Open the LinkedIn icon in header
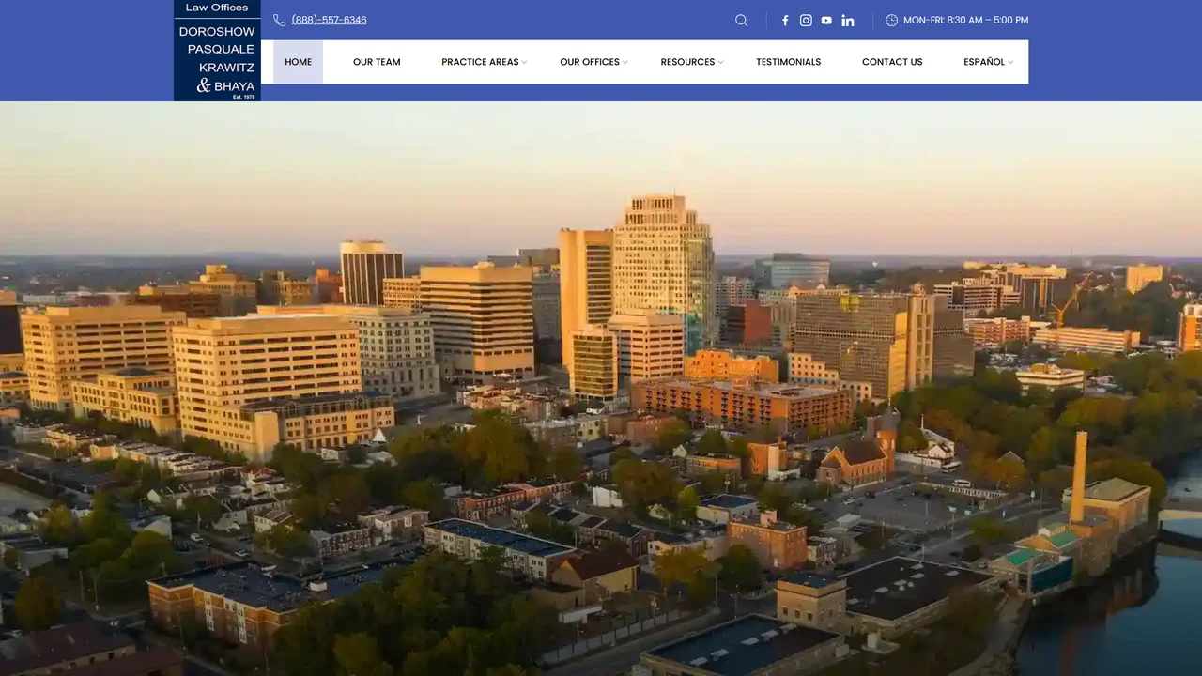Screen dimensions: 1202x676 point(848,20)
